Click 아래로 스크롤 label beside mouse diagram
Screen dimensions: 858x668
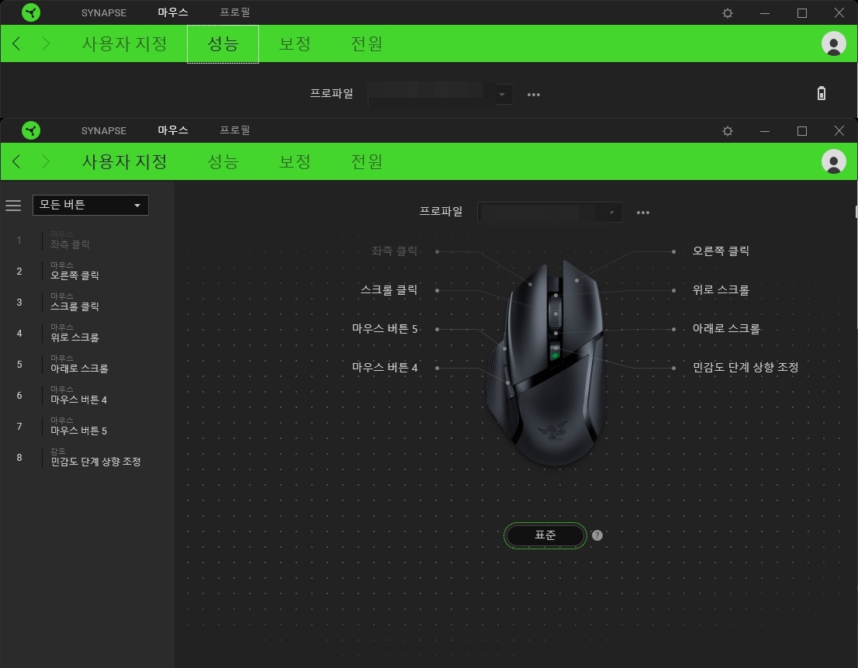(726, 329)
